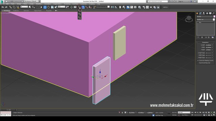Image resolution: width=216 pixels, height=121 pixels.
Task: Click Use Pivot Point Center icon
Action: point(67,7)
